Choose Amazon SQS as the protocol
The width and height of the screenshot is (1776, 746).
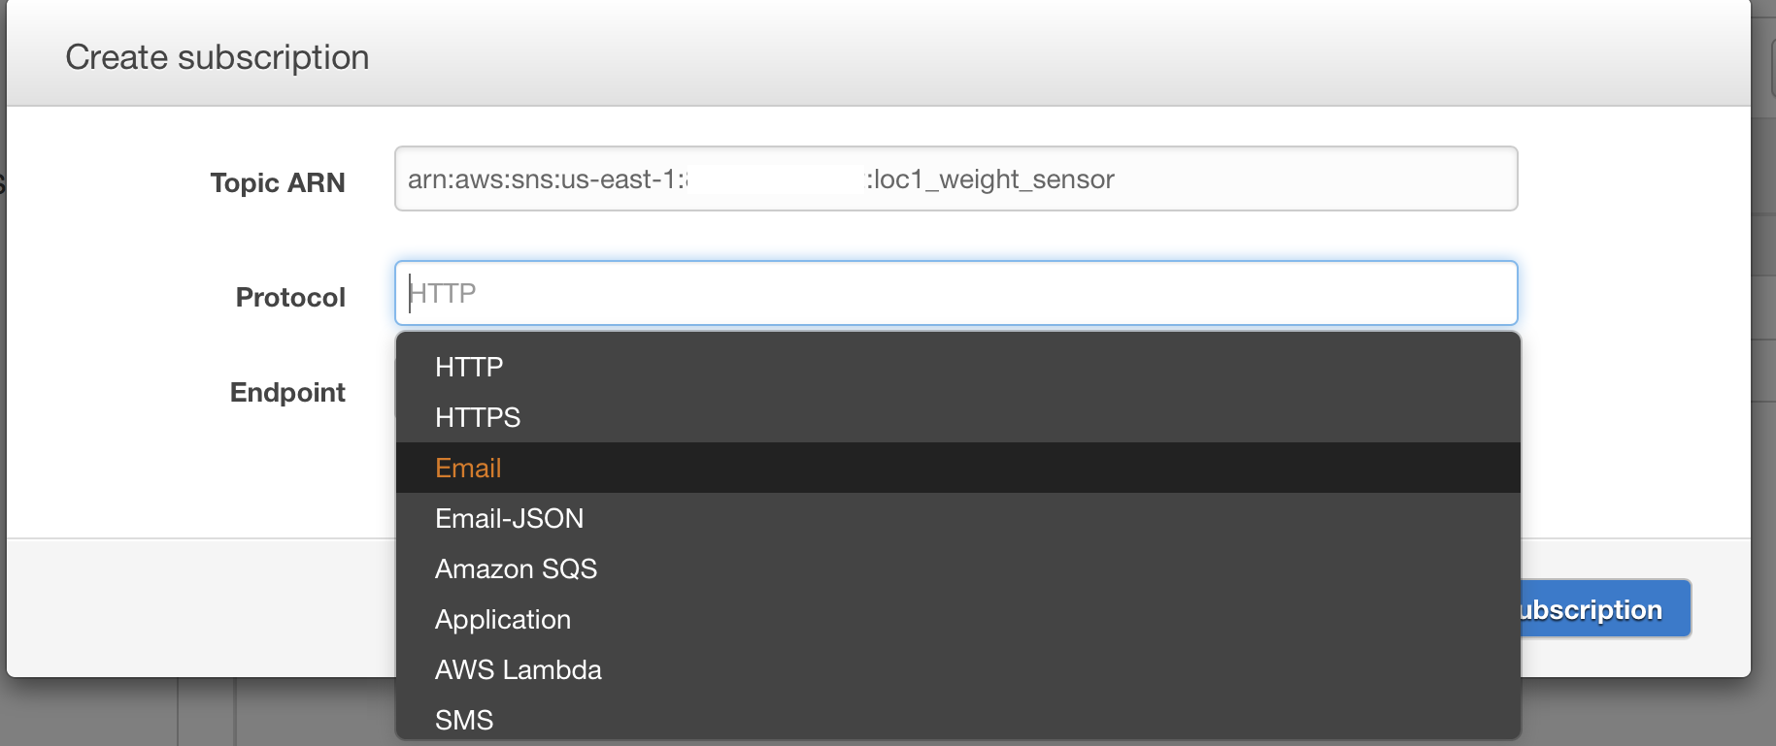pyautogui.click(x=516, y=569)
